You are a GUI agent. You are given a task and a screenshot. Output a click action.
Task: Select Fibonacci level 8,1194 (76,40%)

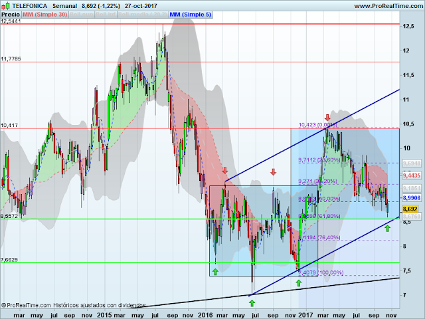tap(319, 238)
